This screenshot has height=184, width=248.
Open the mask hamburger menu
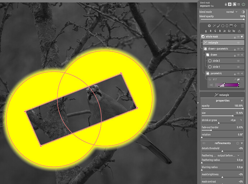point(242,26)
